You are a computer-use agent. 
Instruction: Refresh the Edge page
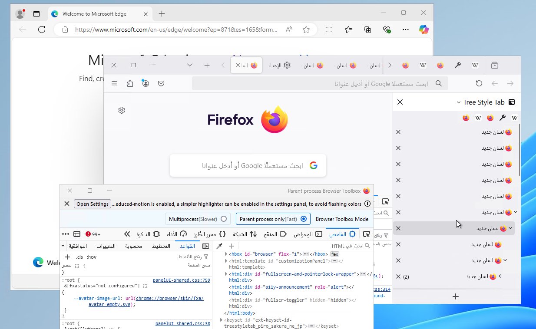[x=42, y=30]
